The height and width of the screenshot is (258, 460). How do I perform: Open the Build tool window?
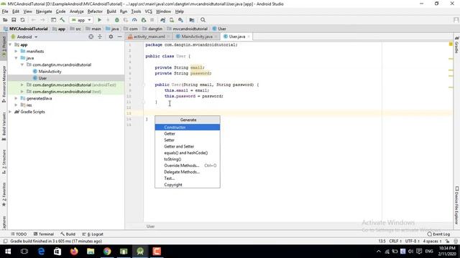pos(68,234)
